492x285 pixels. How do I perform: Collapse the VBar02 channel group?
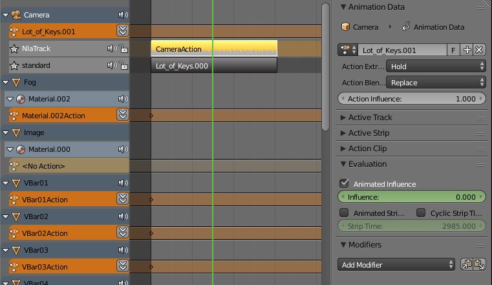click(5, 216)
